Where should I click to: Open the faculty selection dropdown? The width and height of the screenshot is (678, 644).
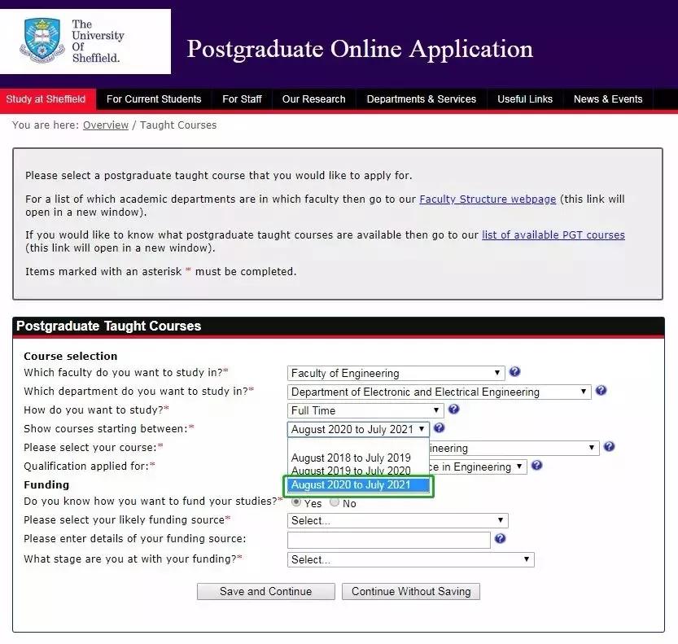(x=396, y=373)
